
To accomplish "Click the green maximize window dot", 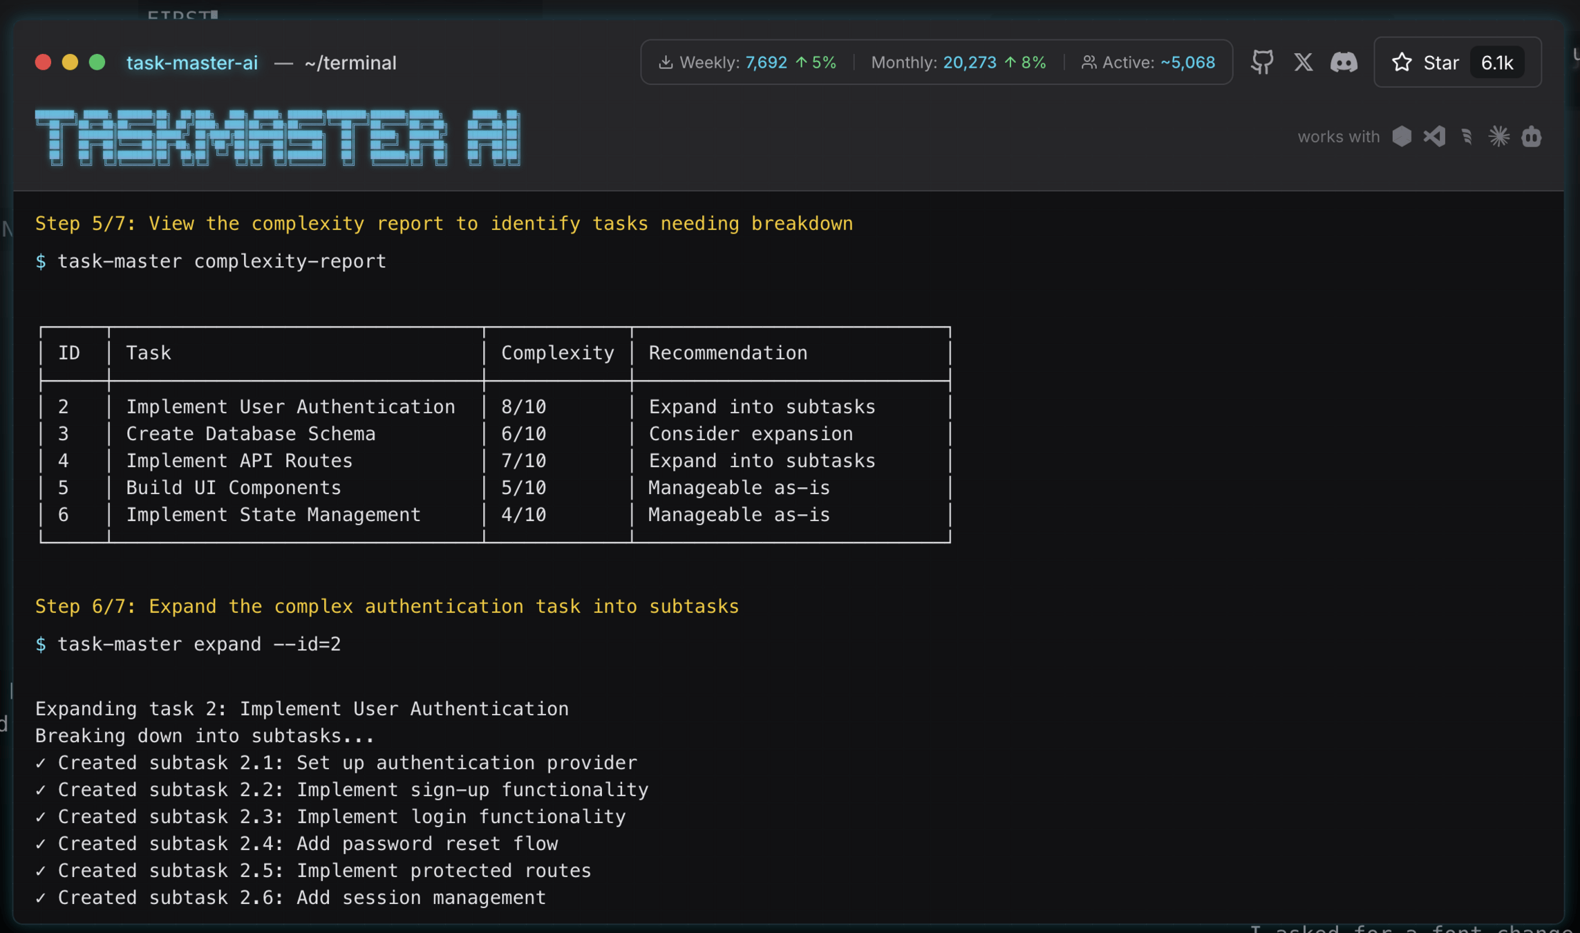I will 97,62.
